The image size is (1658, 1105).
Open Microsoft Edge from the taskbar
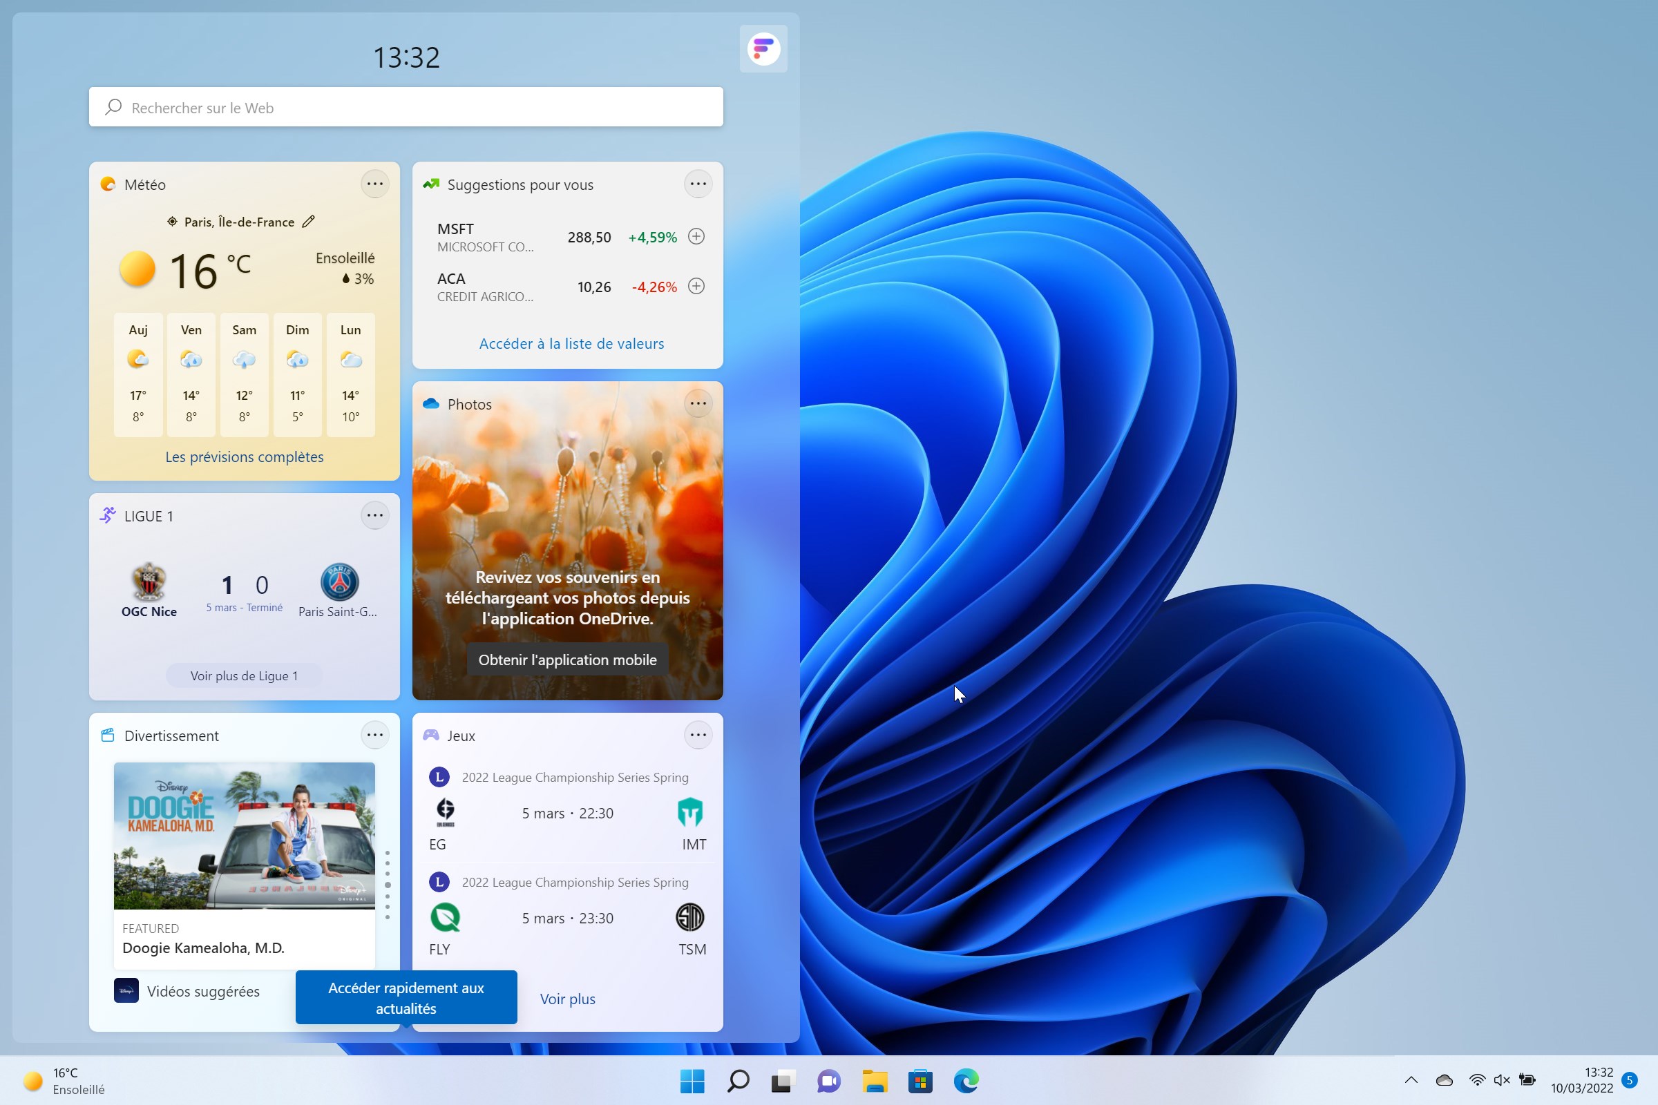pos(966,1080)
